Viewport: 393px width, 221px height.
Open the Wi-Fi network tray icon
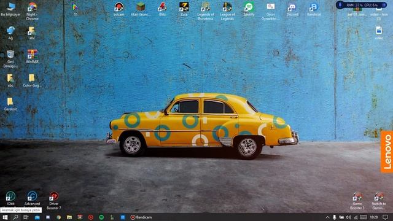(356, 217)
